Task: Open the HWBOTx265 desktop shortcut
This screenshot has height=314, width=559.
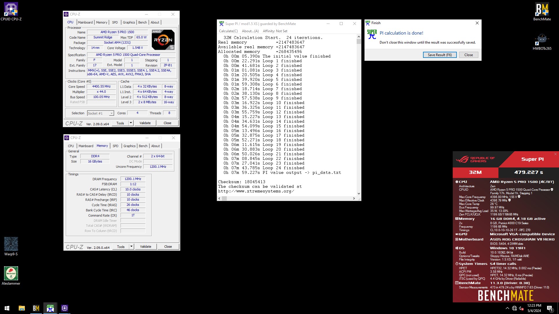Action: point(542,41)
